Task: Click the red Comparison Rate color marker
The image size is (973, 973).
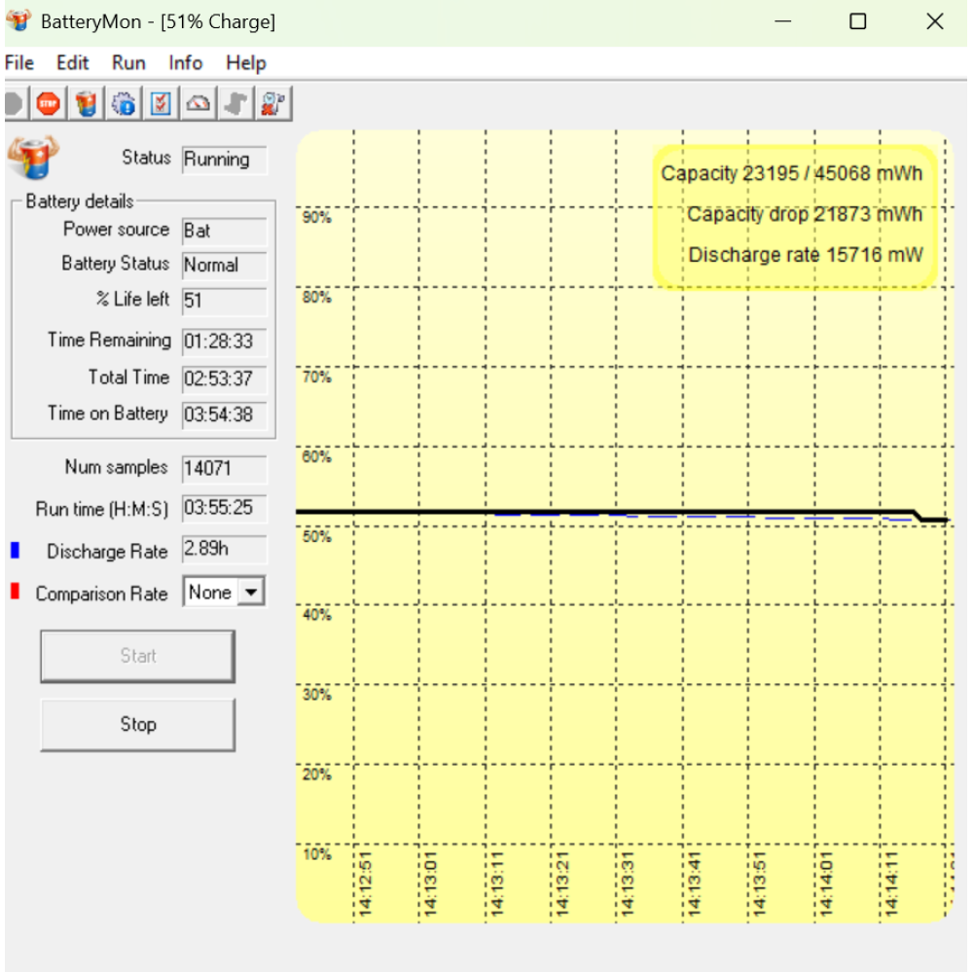Action: [x=15, y=593]
